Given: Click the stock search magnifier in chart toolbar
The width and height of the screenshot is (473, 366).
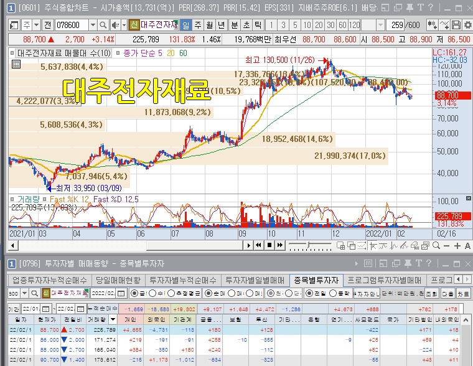Looking at the screenshot, I should click(103, 25).
